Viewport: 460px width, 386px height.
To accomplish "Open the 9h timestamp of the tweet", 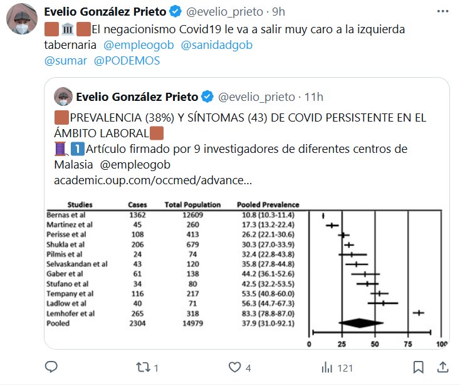I will click(x=279, y=12).
